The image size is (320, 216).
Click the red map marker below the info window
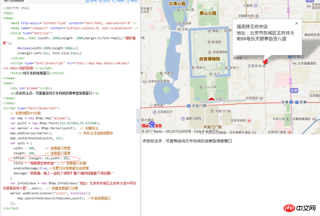(265, 61)
